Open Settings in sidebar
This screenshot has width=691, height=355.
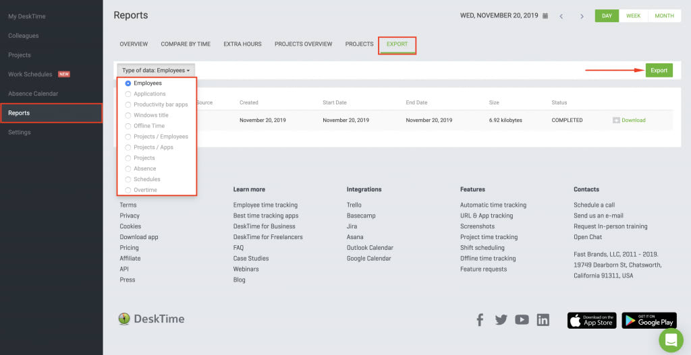tap(20, 133)
